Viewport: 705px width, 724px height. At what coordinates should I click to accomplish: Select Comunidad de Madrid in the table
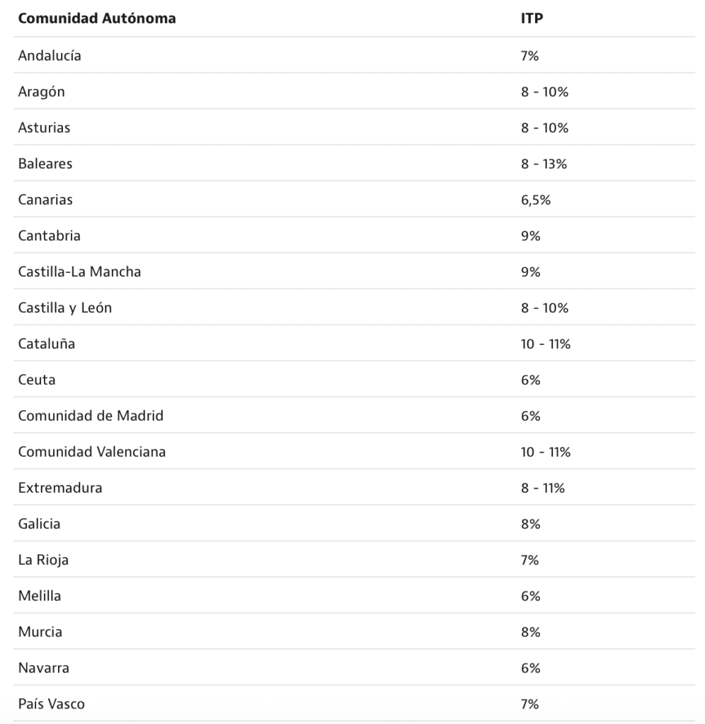coord(91,416)
